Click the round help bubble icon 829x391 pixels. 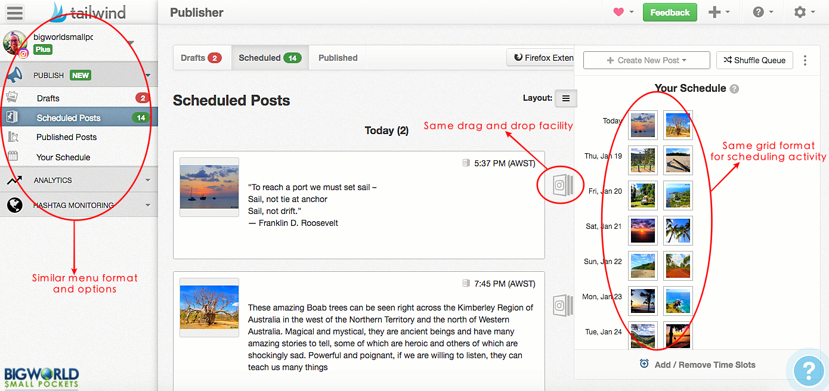pyautogui.click(x=808, y=370)
